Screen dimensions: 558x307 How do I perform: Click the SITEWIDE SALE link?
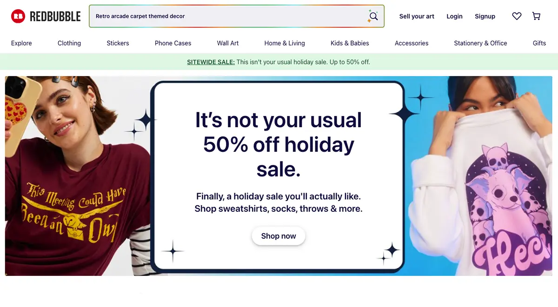click(211, 62)
